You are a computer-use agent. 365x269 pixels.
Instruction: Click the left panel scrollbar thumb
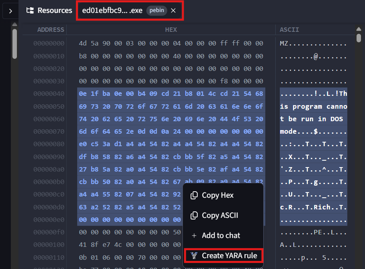(x=15, y=43)
